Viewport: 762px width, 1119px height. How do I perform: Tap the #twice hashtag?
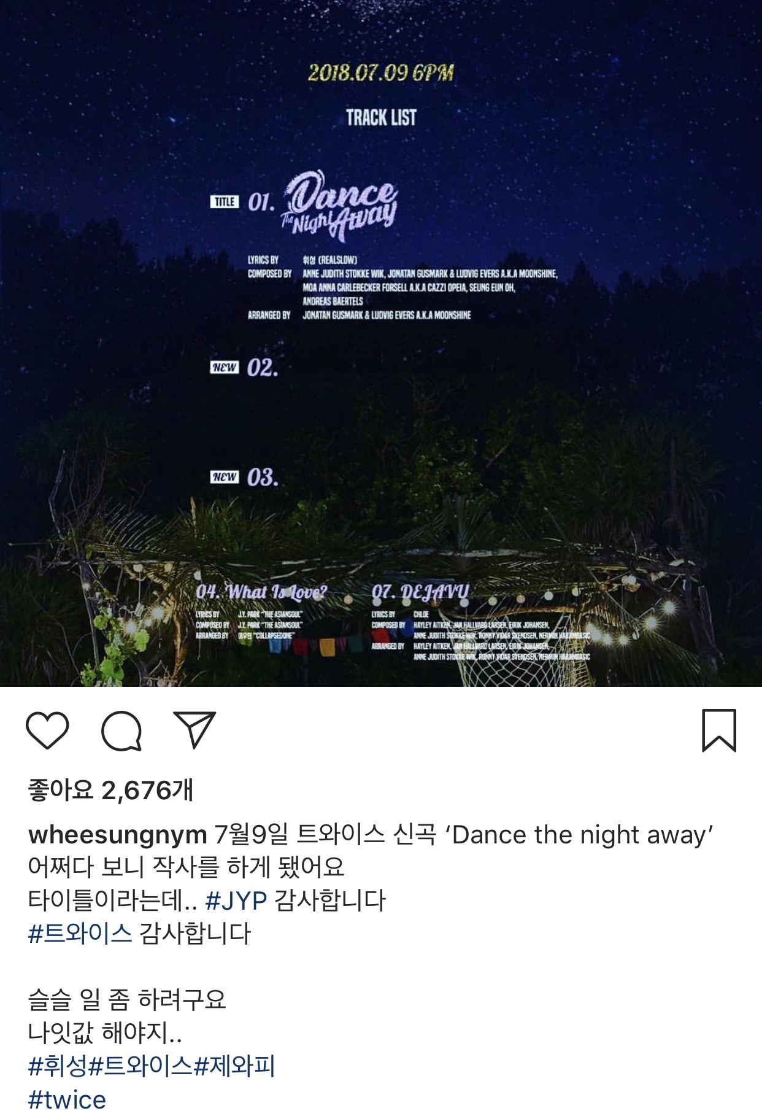67,1099
